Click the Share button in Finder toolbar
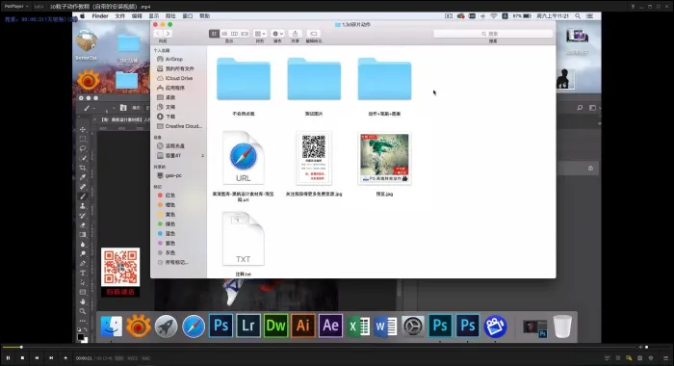This screenshot has width=674, height=366. (x=295, y=34)
